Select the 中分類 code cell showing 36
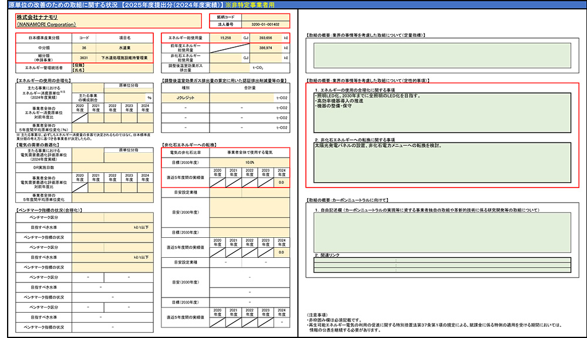The image size is (587, 338). point(85,48)
